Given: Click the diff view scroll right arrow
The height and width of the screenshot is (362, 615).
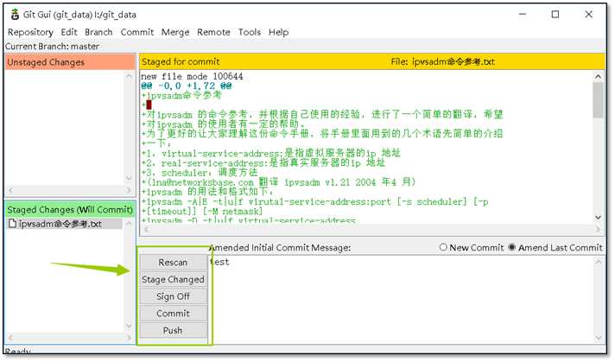Looking at the screenshot, I should [598, 230].
